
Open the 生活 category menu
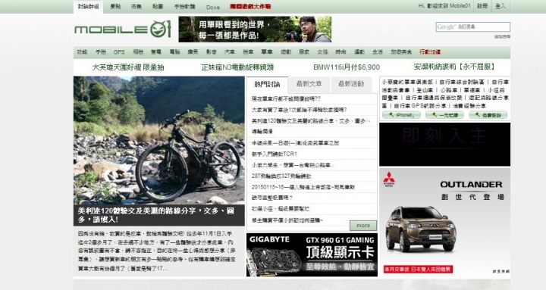[x=378, y=51]
